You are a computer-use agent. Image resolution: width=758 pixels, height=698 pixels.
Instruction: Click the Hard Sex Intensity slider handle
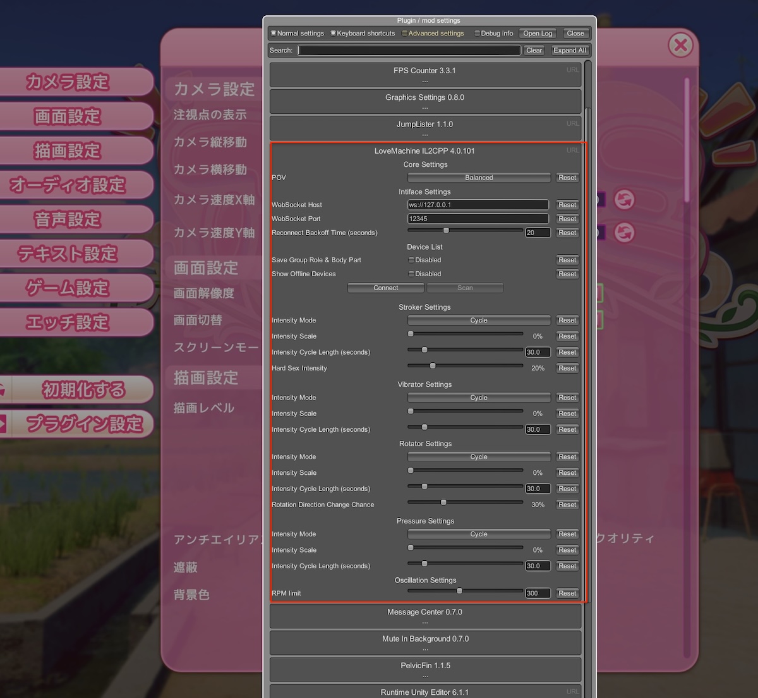(433, 366)
